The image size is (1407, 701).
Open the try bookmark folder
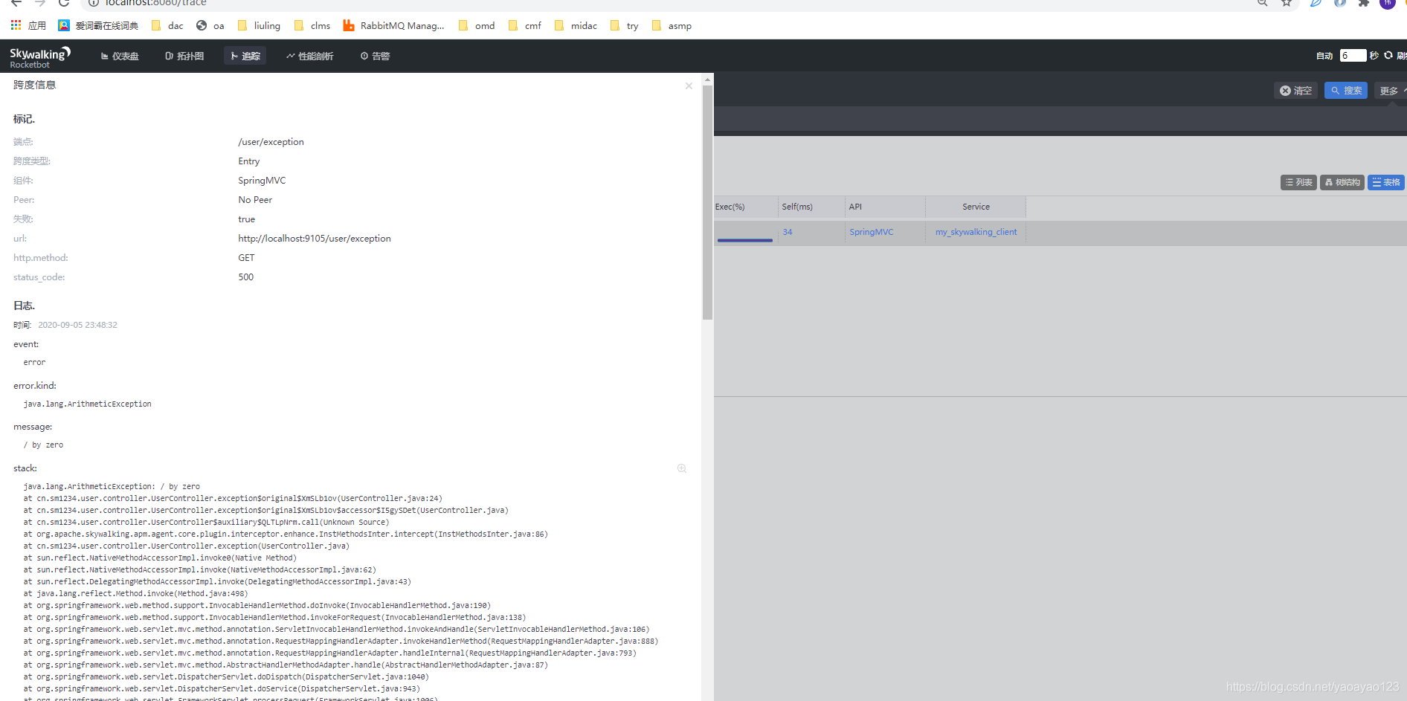(x=625, y=25)
